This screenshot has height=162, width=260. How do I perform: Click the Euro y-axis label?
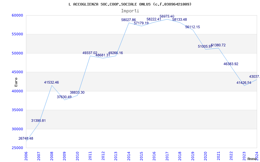pos(16,82)
